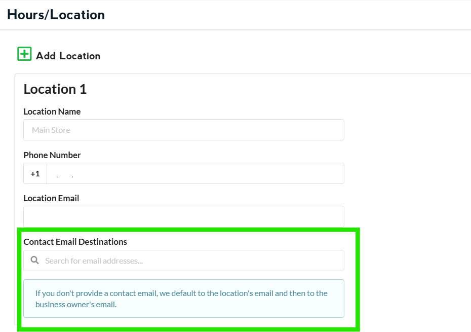Click the Location Email field label
The height and width of the screenshot is (332, 471).
tap(51, 198)
